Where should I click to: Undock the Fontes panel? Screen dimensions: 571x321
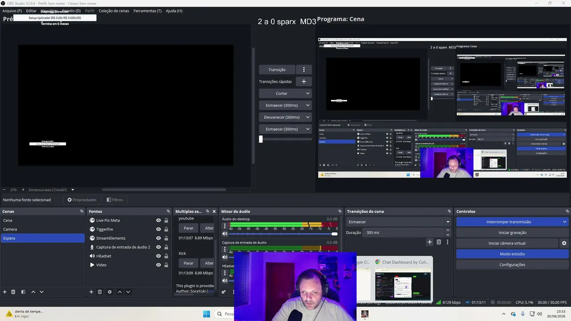(x=168, y=211)
